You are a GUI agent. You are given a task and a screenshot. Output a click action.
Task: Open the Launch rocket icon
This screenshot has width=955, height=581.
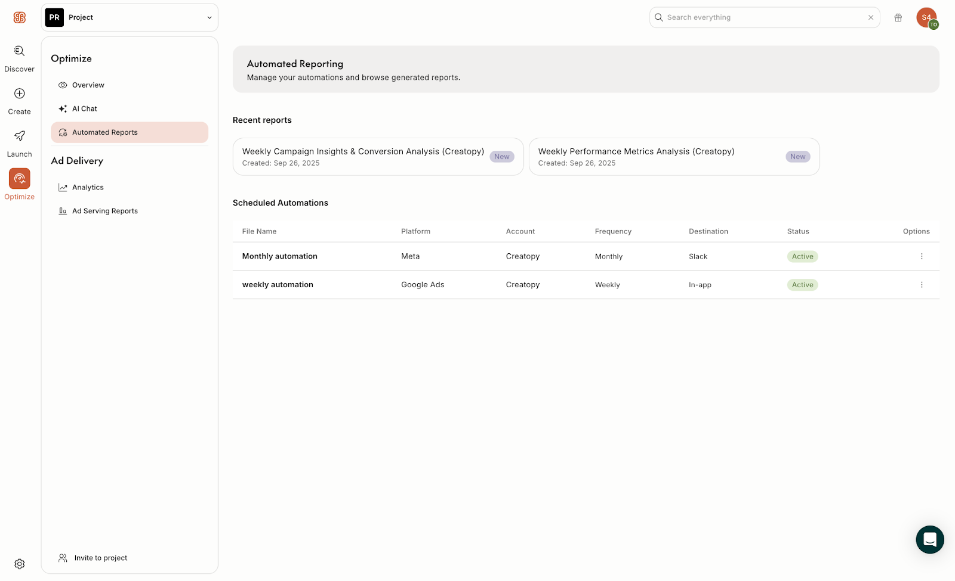[19, 136]
